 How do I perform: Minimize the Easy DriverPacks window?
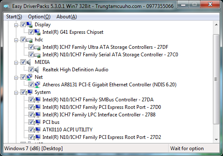[x=183, y=5]
